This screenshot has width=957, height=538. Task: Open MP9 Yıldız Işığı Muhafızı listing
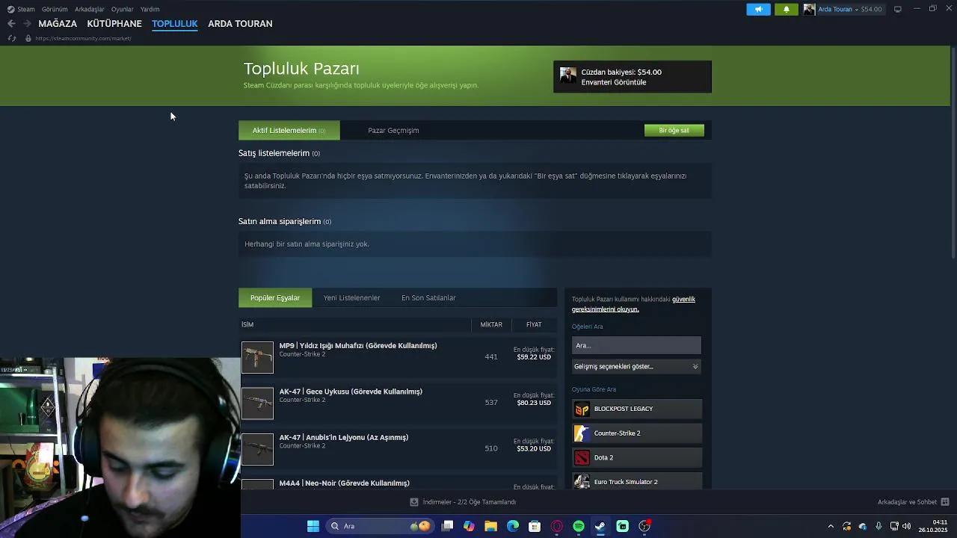pyautogui.click(x=358, y=346)
